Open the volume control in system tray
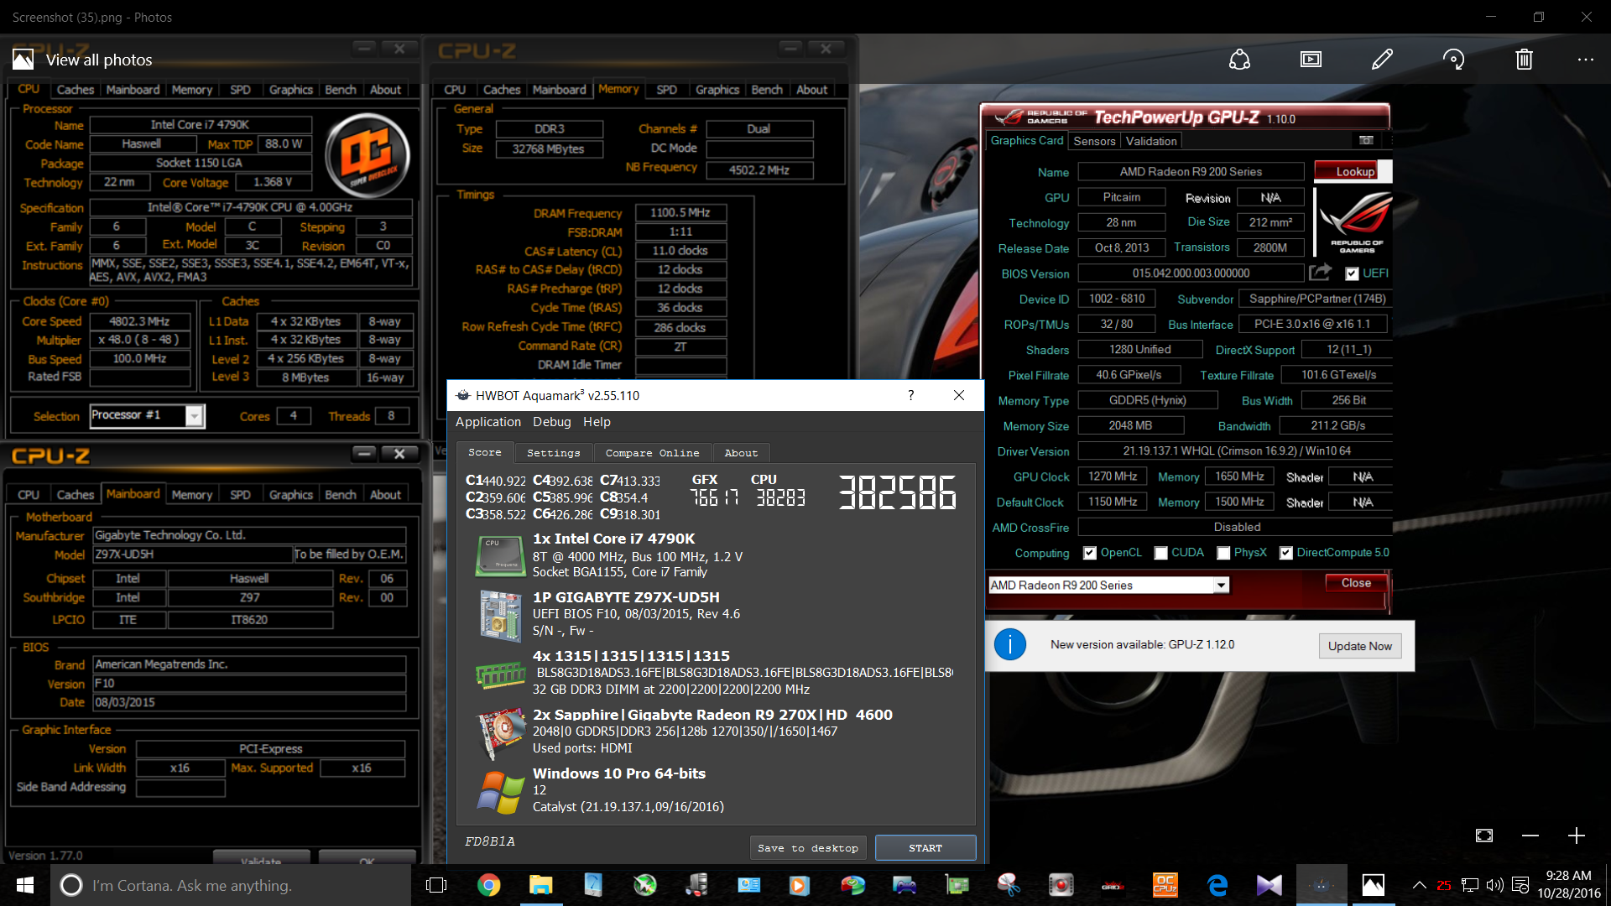 tap(1494, 885)
